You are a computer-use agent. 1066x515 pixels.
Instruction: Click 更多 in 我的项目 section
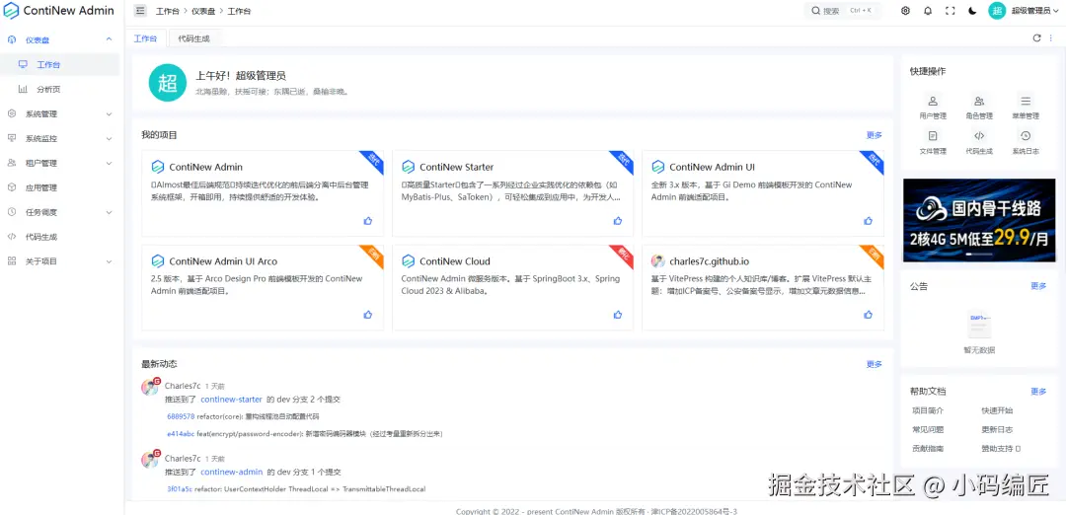coord(875,135)
